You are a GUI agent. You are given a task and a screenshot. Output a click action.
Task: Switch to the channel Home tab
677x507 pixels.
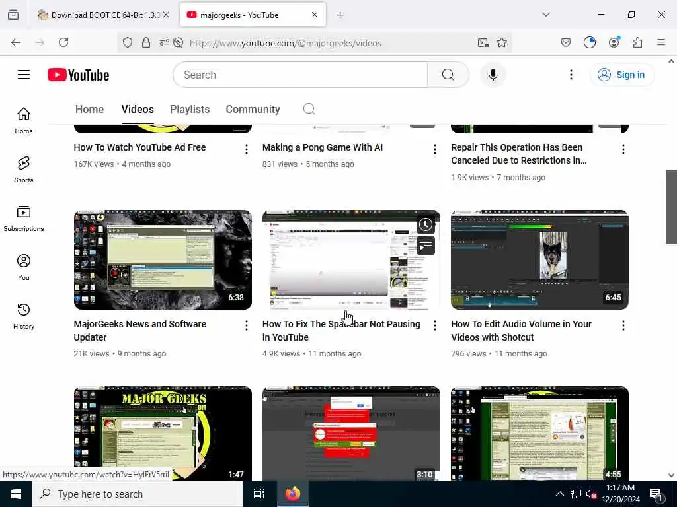click(89, 109)
